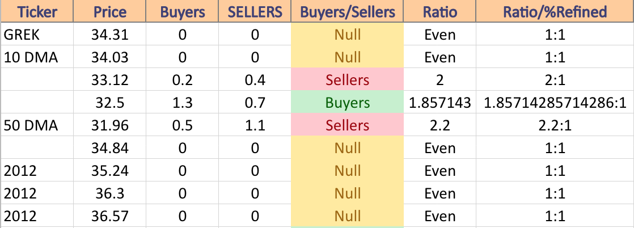Click the price cell showing 34.31
Viewport: 634px width, 228px height.
coord(109,35)
